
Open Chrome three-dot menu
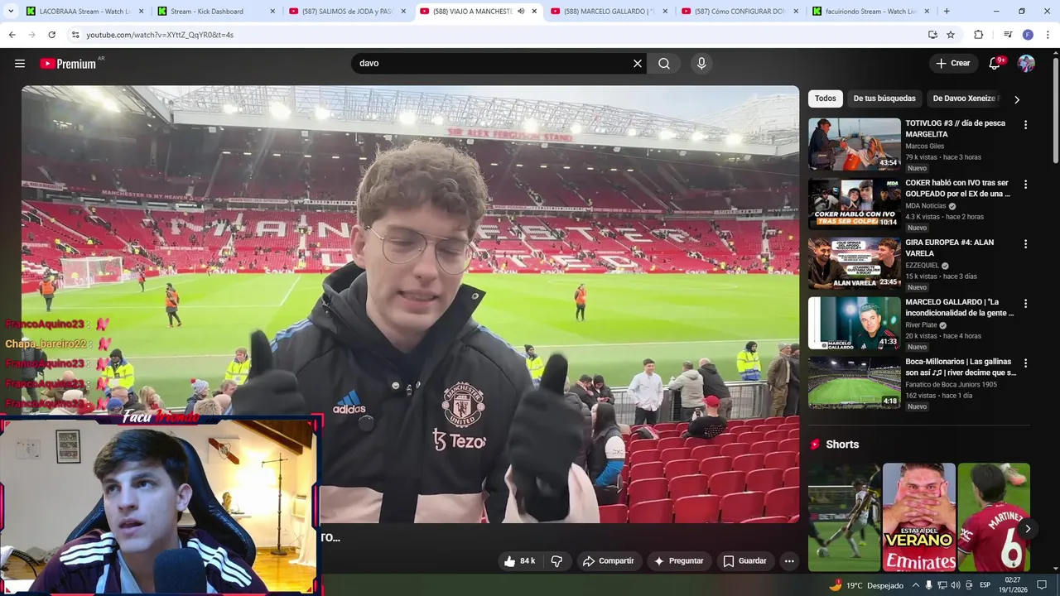1048,35
